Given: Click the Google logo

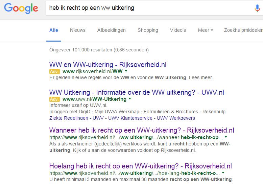Looking at the screenshot, I should coord(21,8).
